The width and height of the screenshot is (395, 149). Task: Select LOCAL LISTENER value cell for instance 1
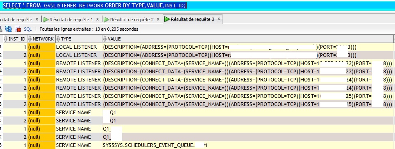coord(247,47)
